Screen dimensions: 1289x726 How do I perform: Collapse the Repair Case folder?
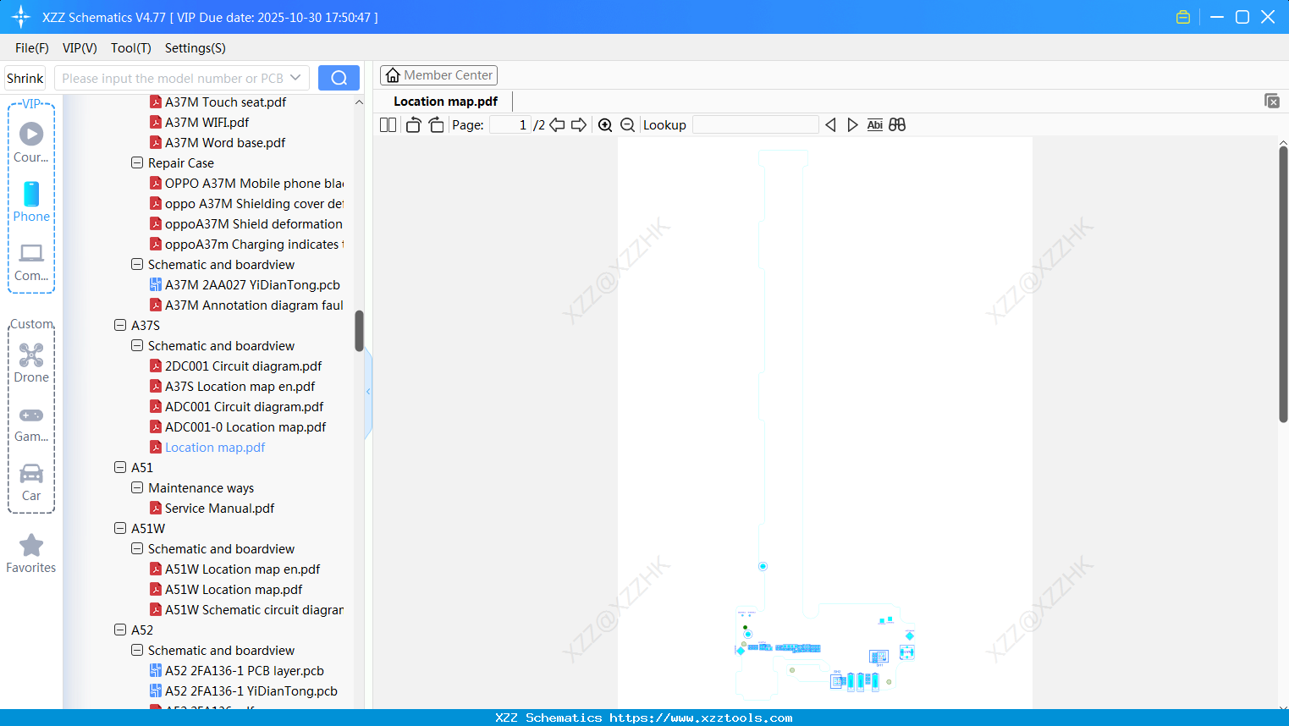click(137, 162)
